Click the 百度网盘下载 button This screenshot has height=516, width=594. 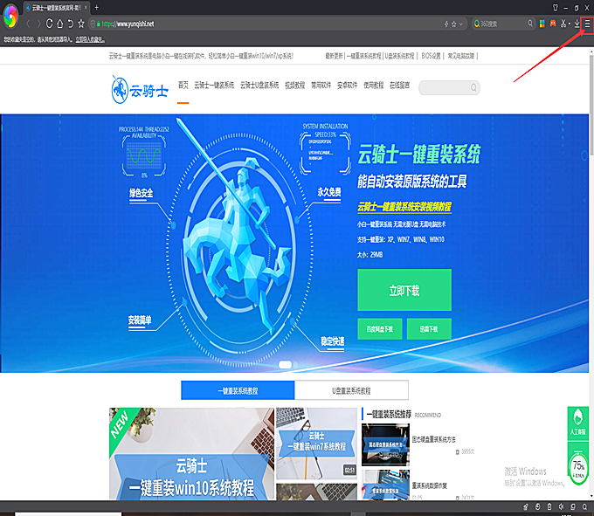pos(380,328)
